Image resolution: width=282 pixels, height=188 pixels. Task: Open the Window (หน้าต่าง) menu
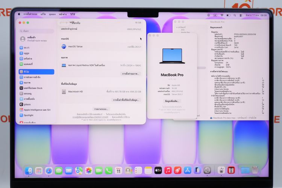point(63,14)
